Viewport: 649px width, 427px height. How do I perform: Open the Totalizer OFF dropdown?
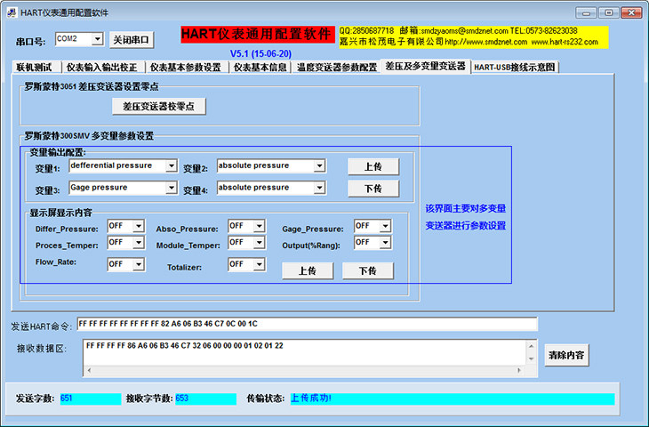pos(260,264)
